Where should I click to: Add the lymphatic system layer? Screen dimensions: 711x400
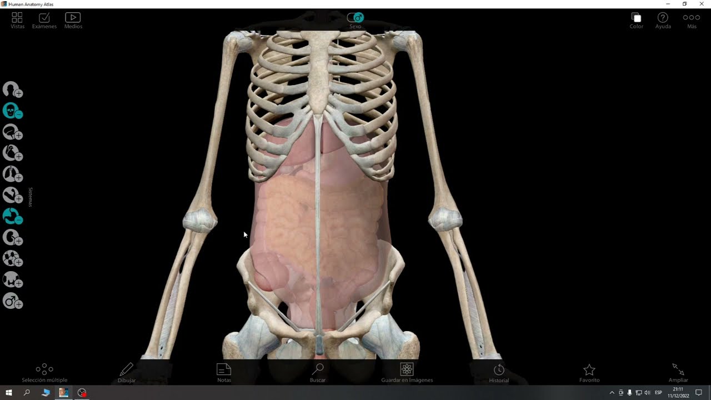click(x=12, y=259)
